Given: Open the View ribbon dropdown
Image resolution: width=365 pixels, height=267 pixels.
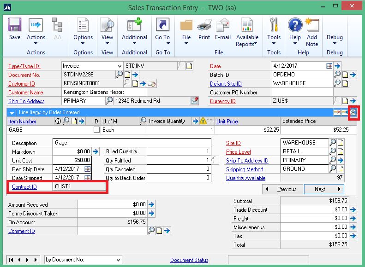Looking at the screenshot, I should (x=107, y=30).
